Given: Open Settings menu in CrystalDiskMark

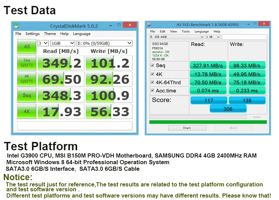Looking at the screenshot, I should pos(32,33).
